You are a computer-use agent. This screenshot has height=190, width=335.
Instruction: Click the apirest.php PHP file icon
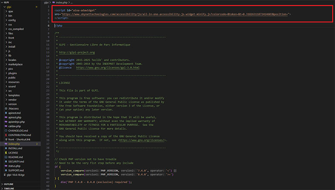coord(6,117)
